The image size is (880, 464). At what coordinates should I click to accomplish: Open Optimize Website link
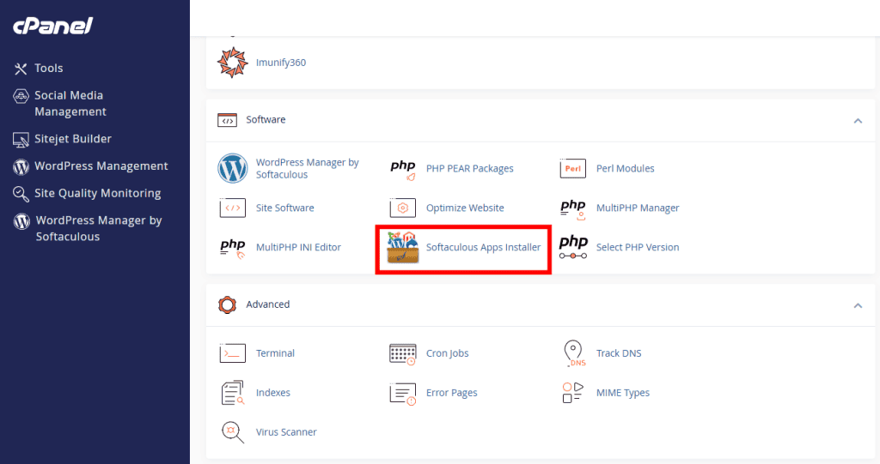(465, 208)
